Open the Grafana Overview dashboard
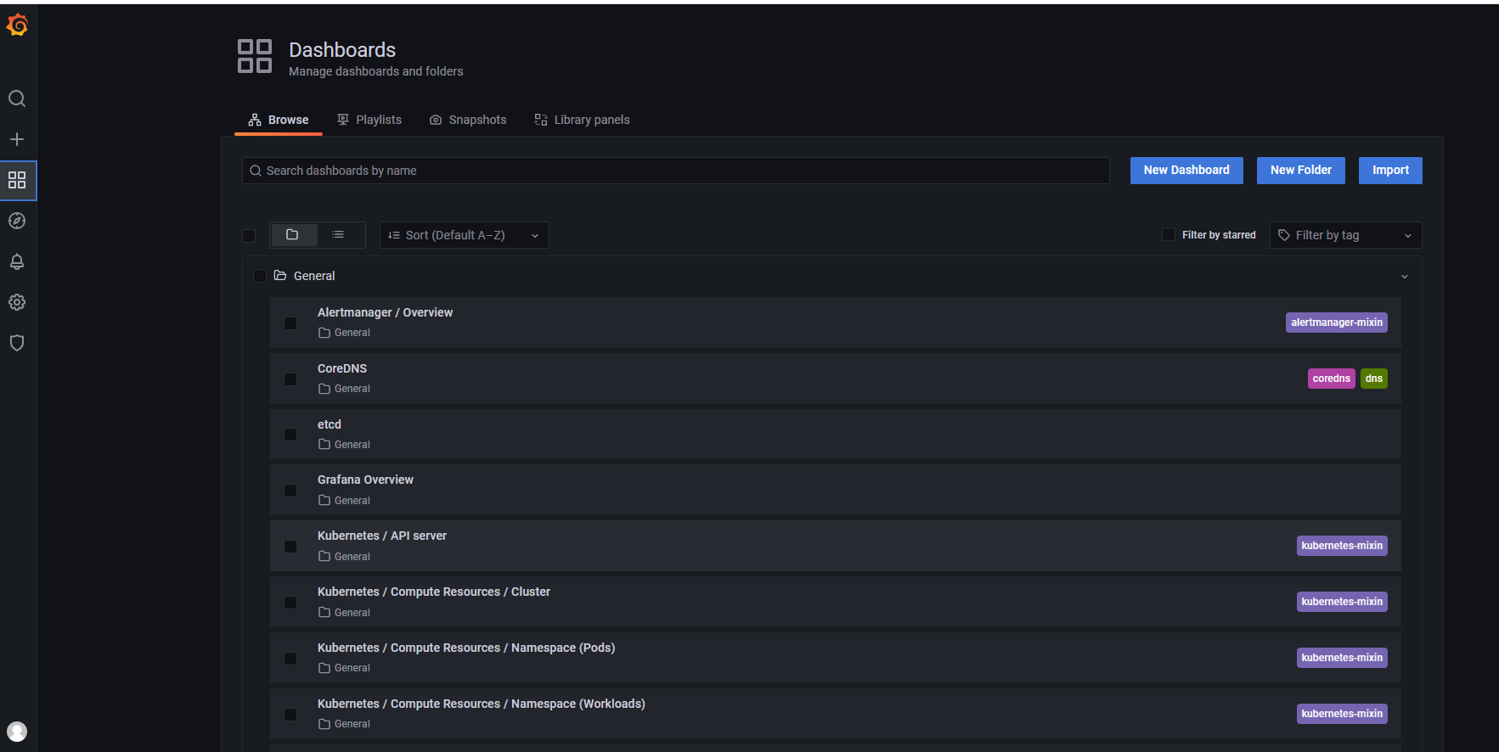The width and height of the screenshot is (1499, 752). (x=365, y=480)
